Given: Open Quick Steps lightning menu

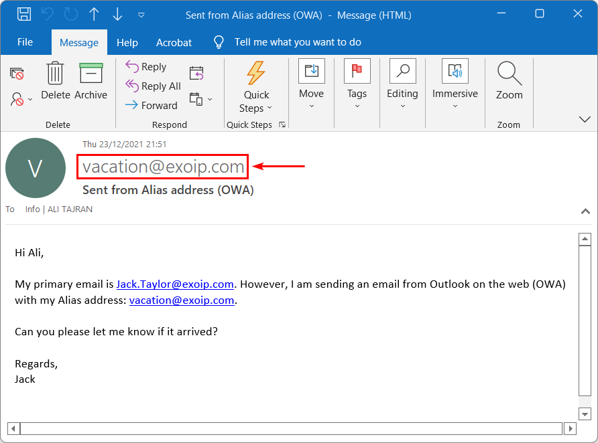Looking at the screenshot, I should 256,87.
